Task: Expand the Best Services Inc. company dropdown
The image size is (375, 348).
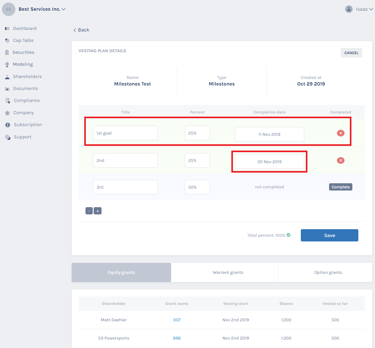Action: [x=63, y=9]
